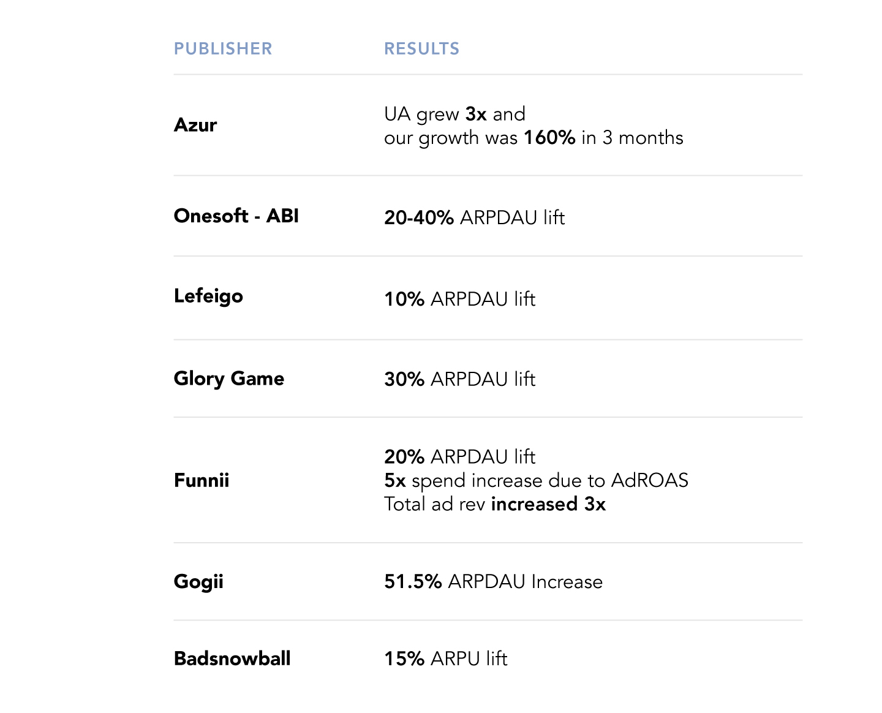The image size is (882, 713).
Task: Click the PUBLISHER column header
Action: tap(223, 49)
